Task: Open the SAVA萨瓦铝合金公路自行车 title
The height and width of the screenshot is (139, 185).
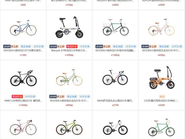Action: click(115, 101)
